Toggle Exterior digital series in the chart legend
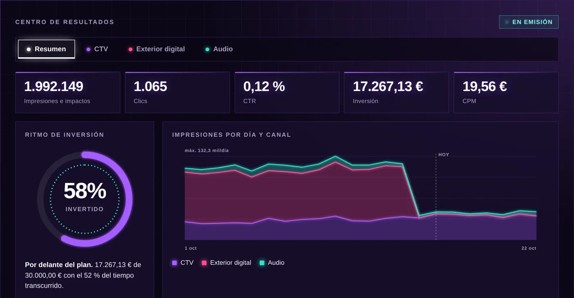The height and width of the screenshot is (298, 574). pyautogui.click(x=226, y=263)
